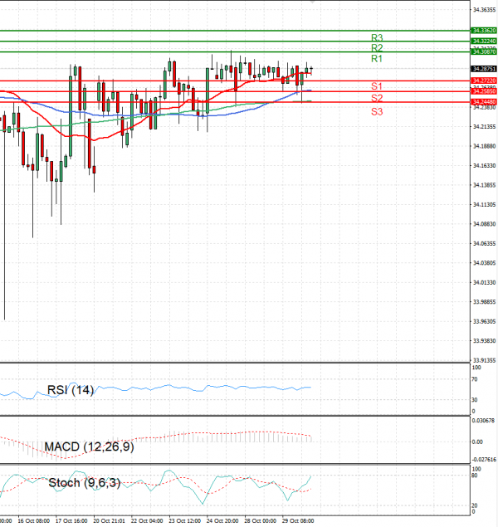
Task: Click the MACD scale value 0.030678
Action: coord(483,421)
